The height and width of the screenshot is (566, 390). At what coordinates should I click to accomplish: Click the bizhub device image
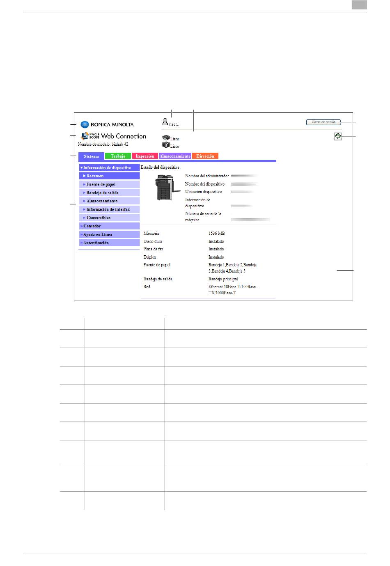point(167,187)
